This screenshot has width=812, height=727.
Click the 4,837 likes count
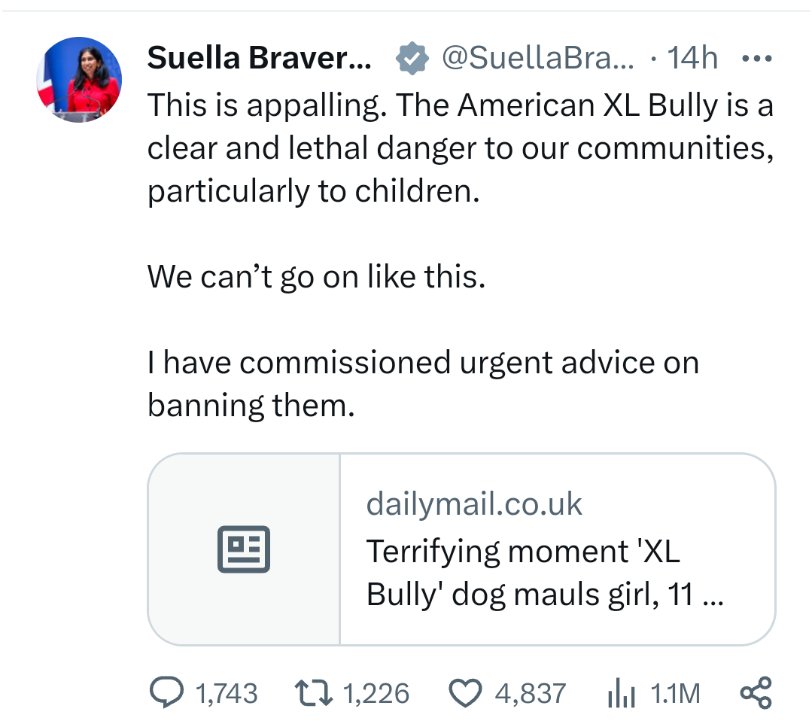(530, 693)
